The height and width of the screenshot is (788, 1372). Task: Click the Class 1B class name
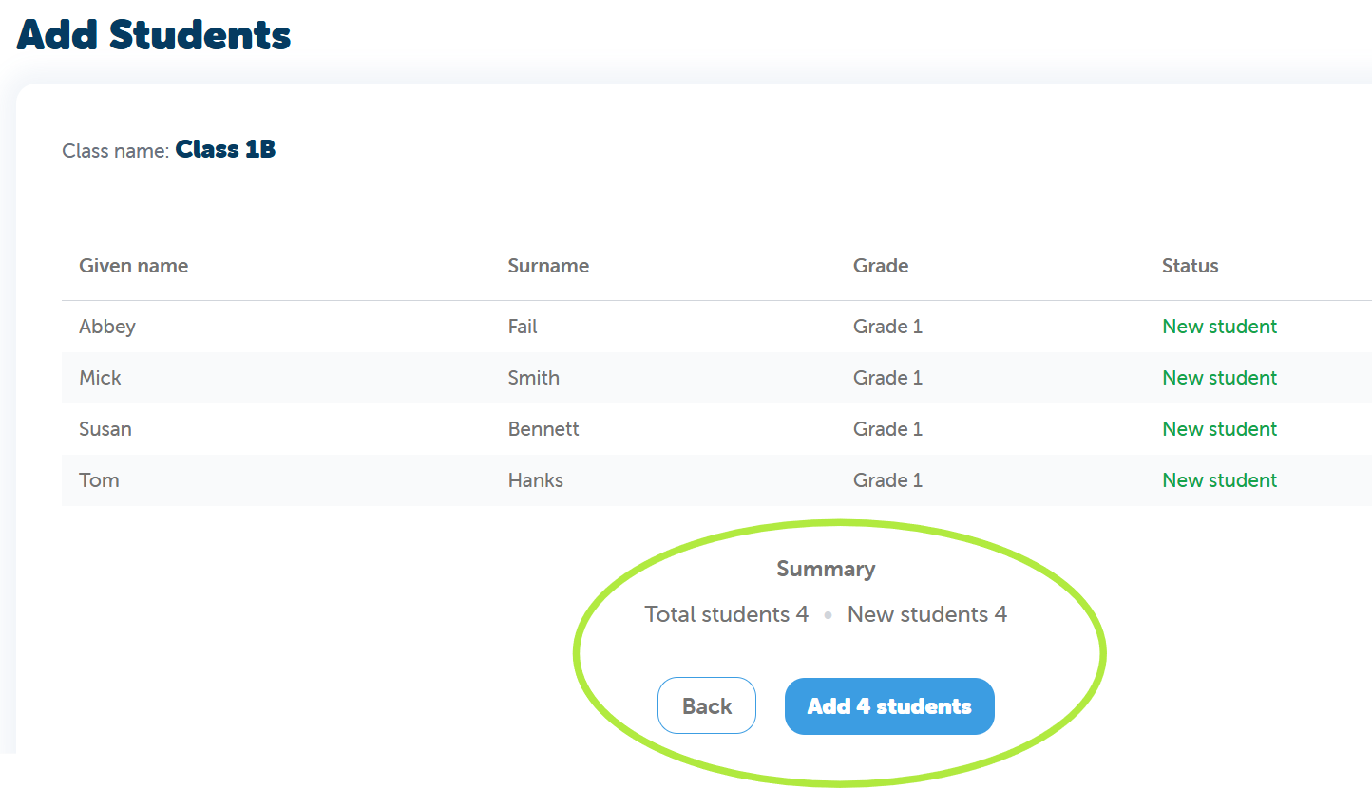(225, 149)
